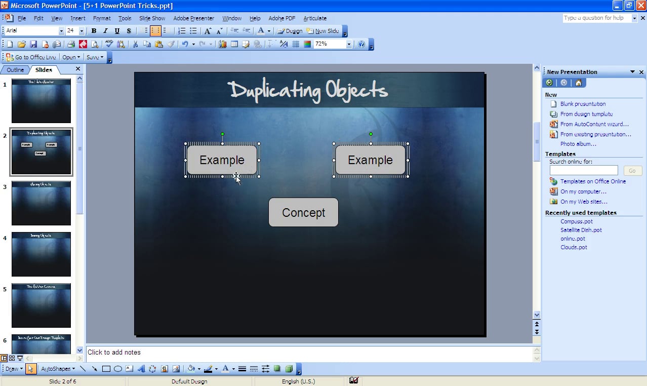The height and width of the screenshot is (386, 647).
Task: Select the Line drawing tool
Action: pyautogui.click(x=83, y=369)
